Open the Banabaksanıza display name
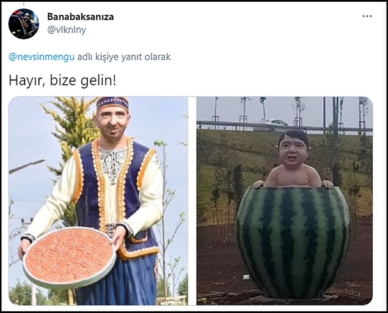The height and width of the screenshot is (313, 388). pos(81,17)
